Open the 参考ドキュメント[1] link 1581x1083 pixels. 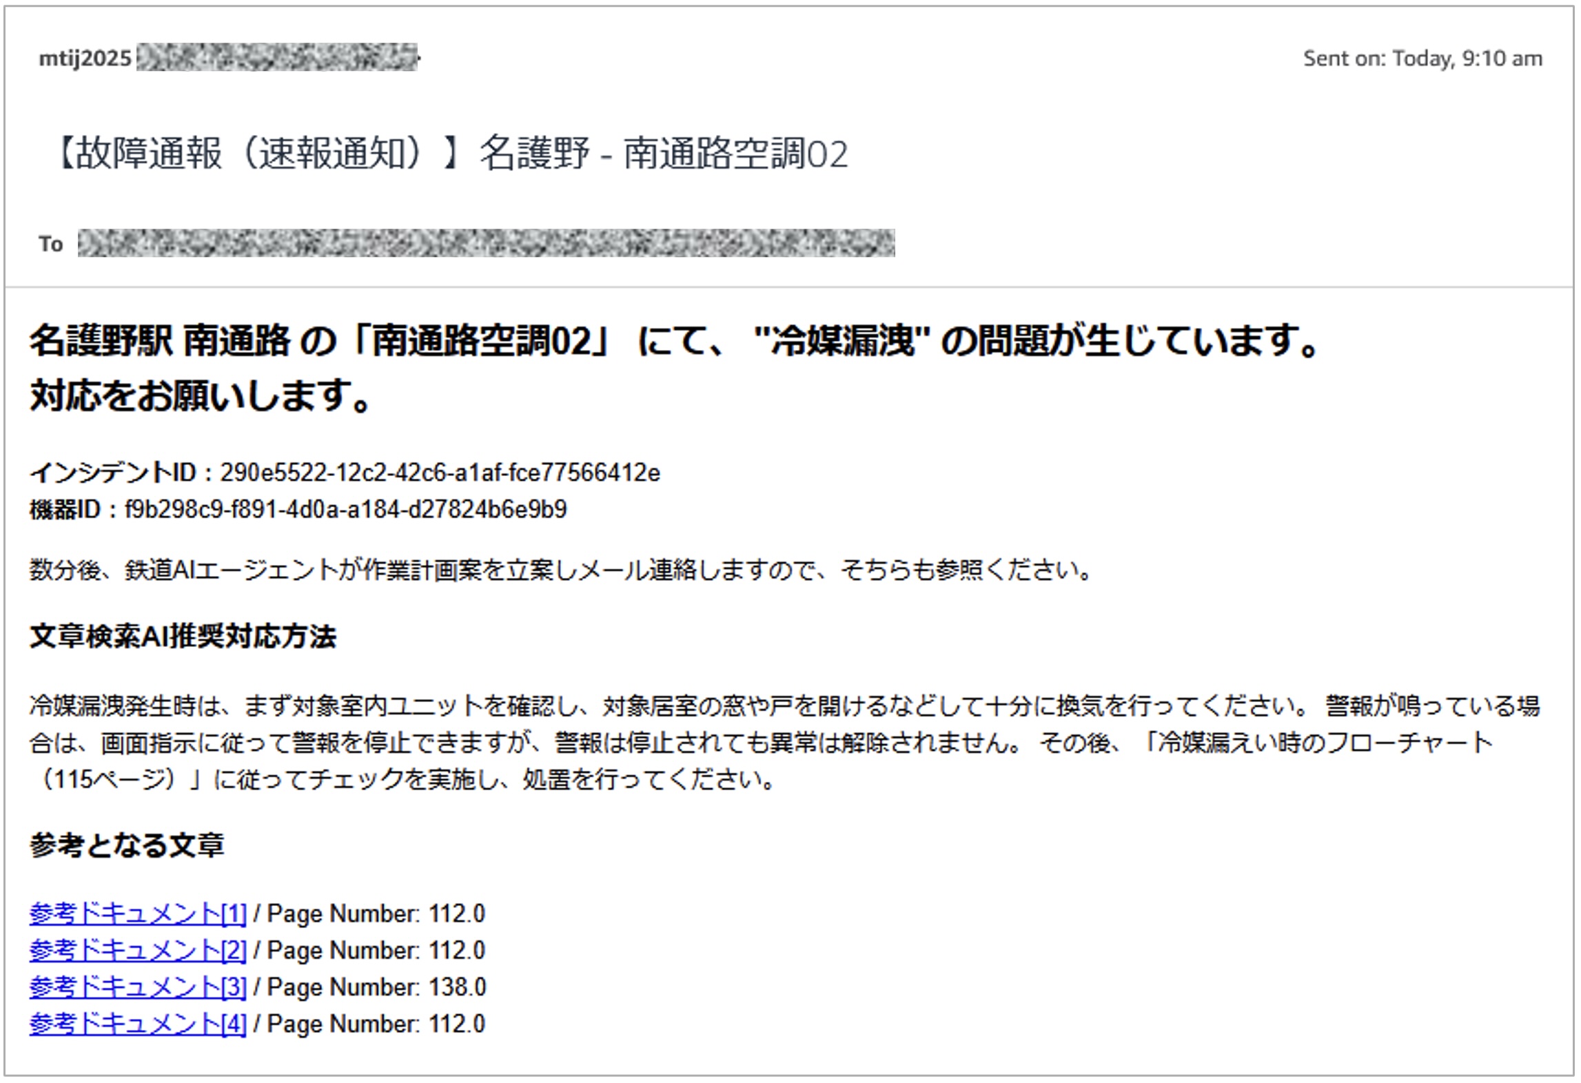137,914
